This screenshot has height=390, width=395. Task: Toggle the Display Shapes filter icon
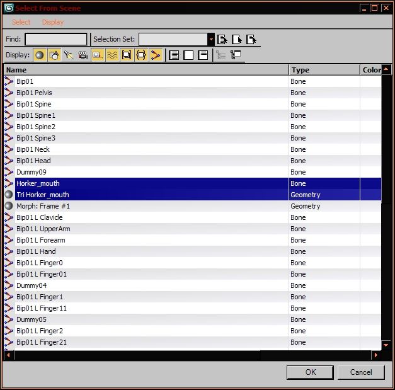coord(54,55)
